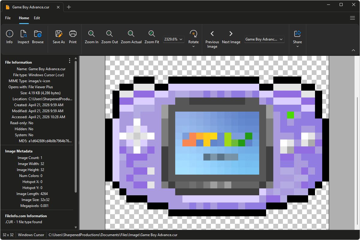360x240 pixels.
Task: Open the Inspect tool
Action: [23, 34]
